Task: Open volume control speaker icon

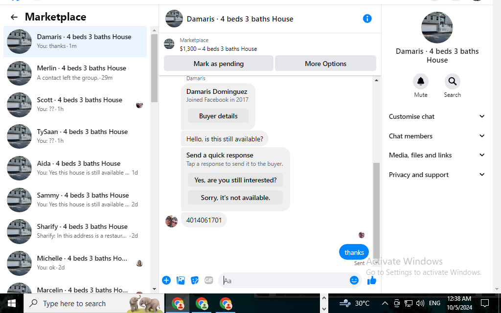Action: click(x=420, y=303)
